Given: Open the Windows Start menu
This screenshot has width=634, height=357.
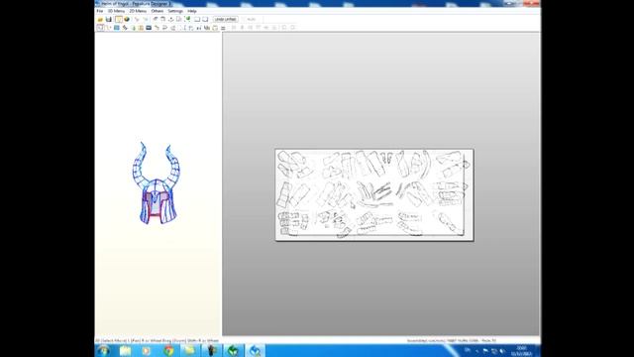Looking at the screenshot, I should click(x=103, y=351).
